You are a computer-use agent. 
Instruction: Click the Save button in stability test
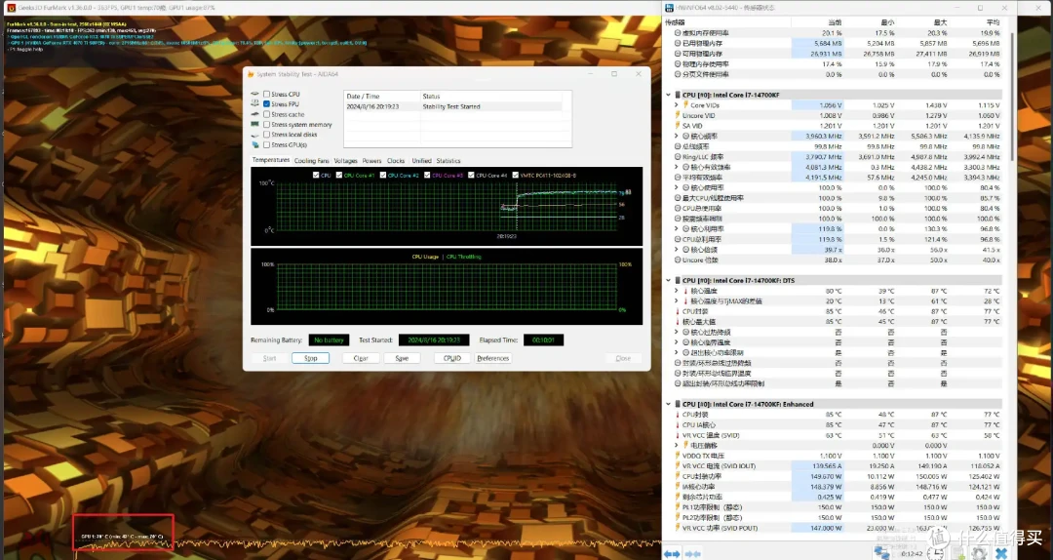(402, 358)
